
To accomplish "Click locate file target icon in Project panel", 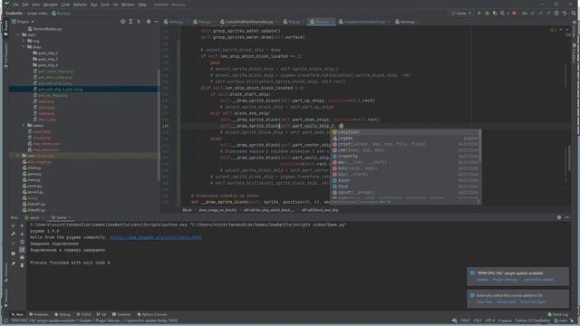I will (123, 22).
